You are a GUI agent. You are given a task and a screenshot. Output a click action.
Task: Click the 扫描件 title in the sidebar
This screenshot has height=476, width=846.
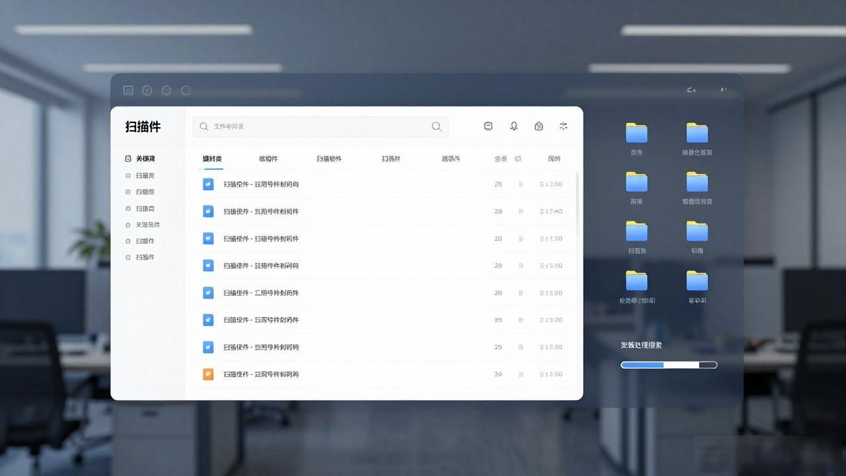click(x=143, y=126)
